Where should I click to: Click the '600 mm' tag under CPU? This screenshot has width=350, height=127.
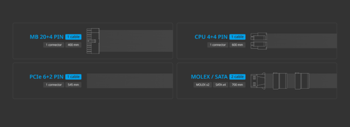pyautogui.click(x=237, y=45)
